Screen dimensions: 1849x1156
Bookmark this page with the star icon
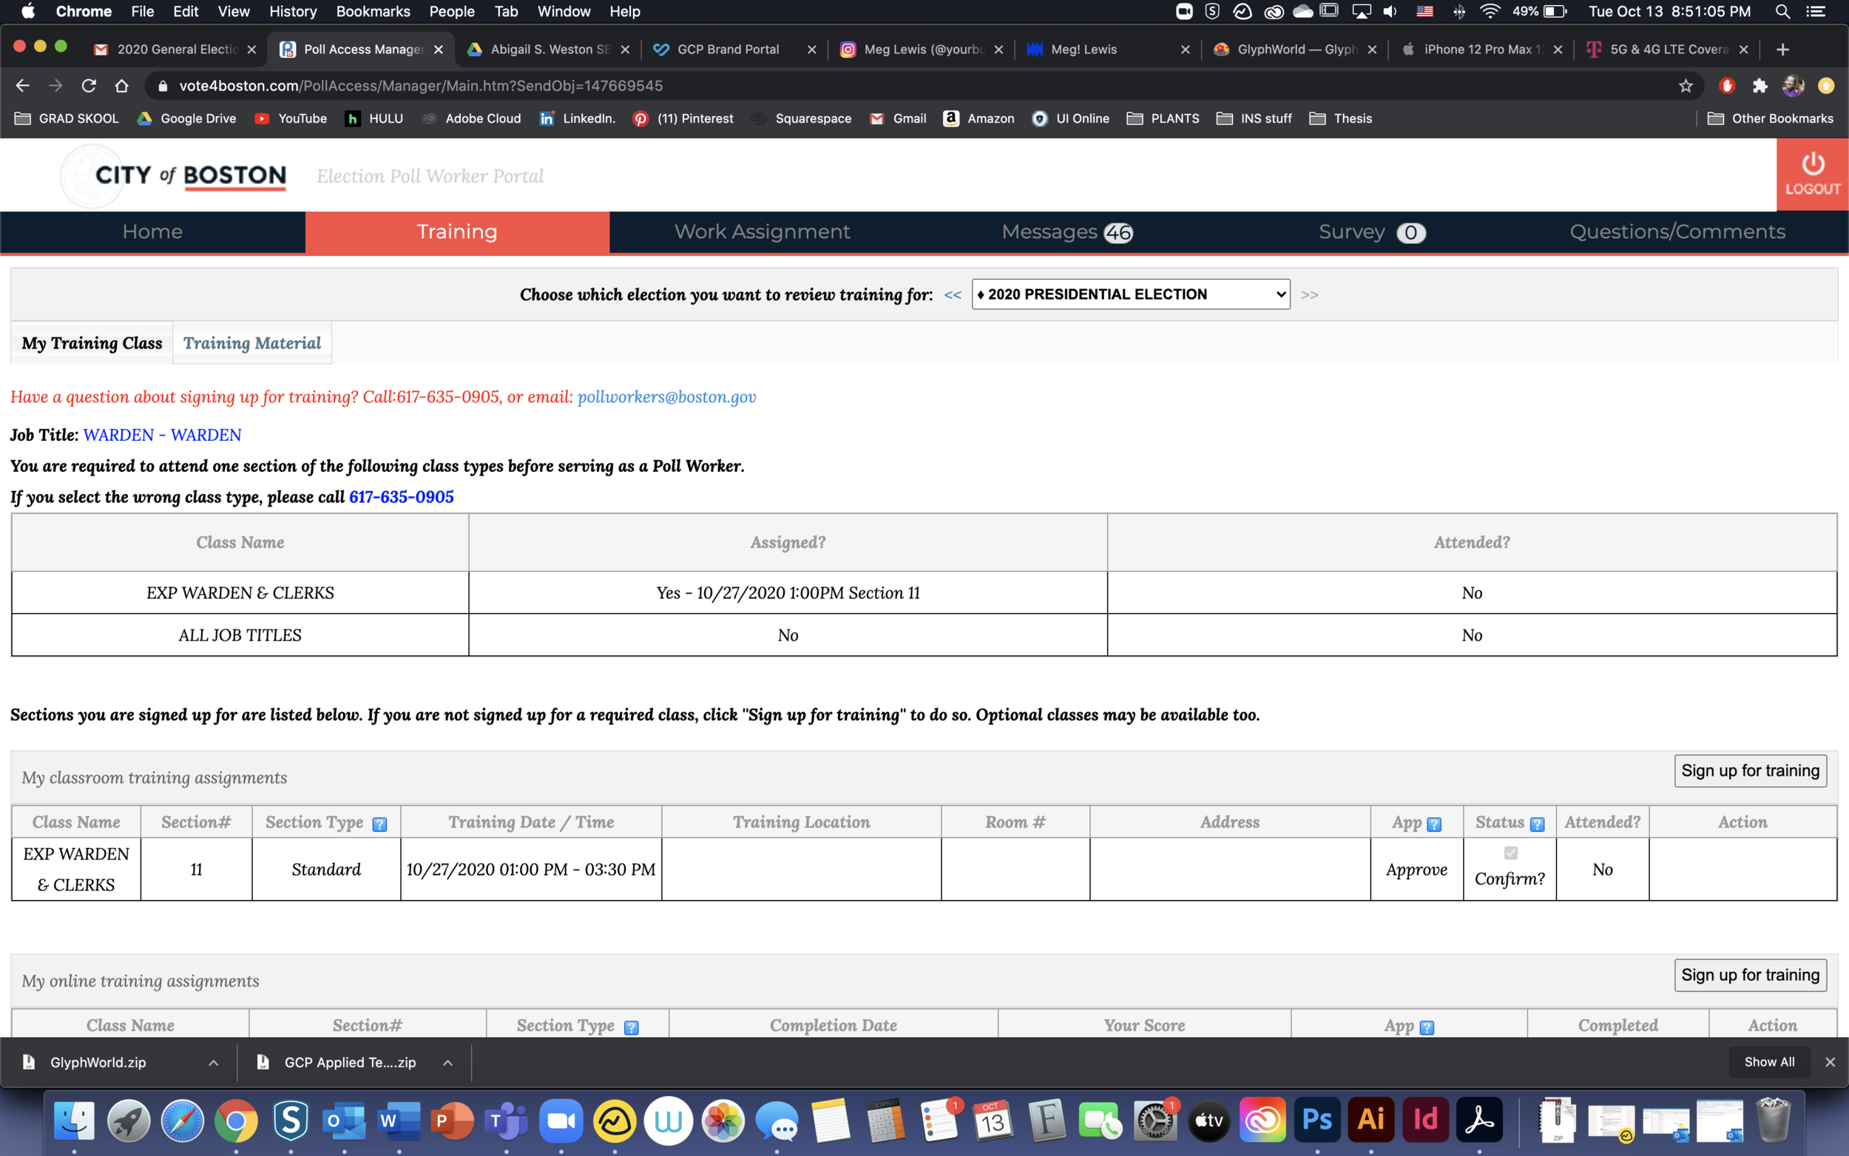[x=1686, y=86]
